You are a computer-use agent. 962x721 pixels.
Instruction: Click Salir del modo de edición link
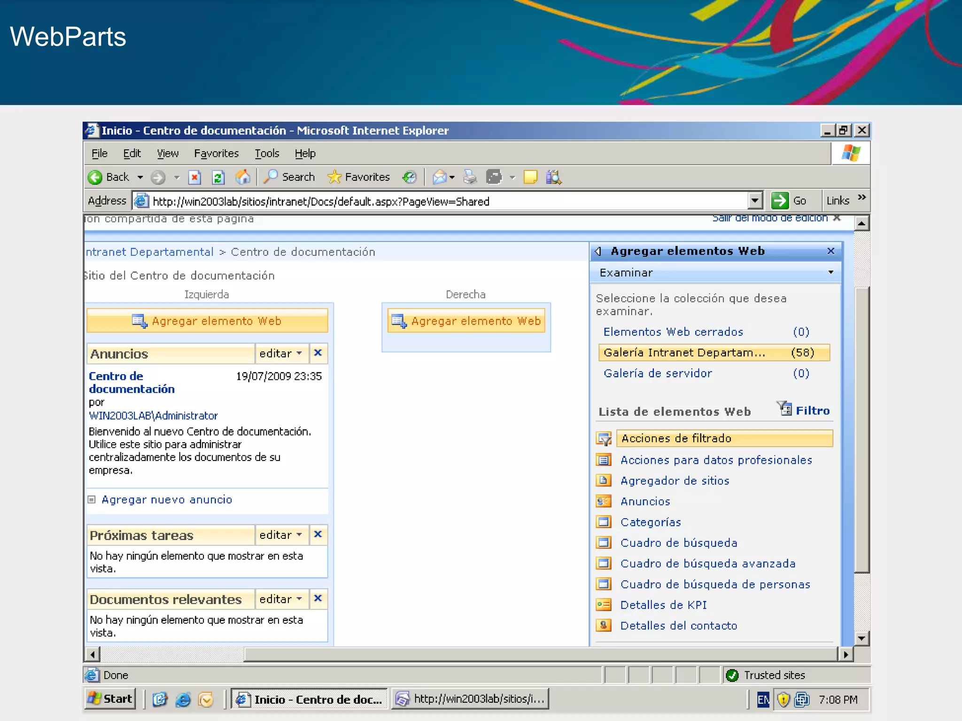(770, 218)
